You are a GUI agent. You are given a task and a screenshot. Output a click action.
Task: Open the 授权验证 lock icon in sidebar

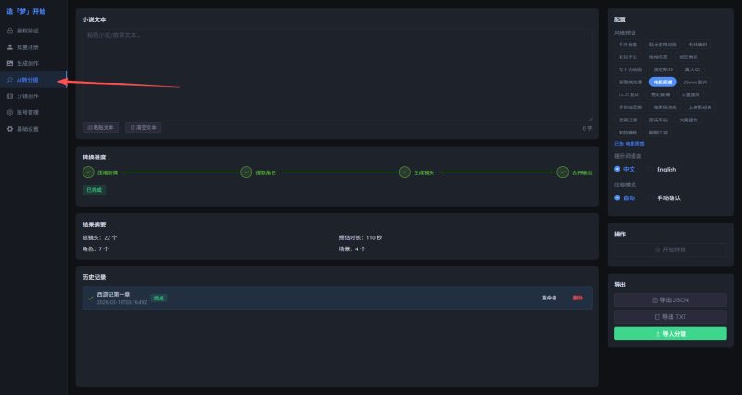[x=10, y=31]
